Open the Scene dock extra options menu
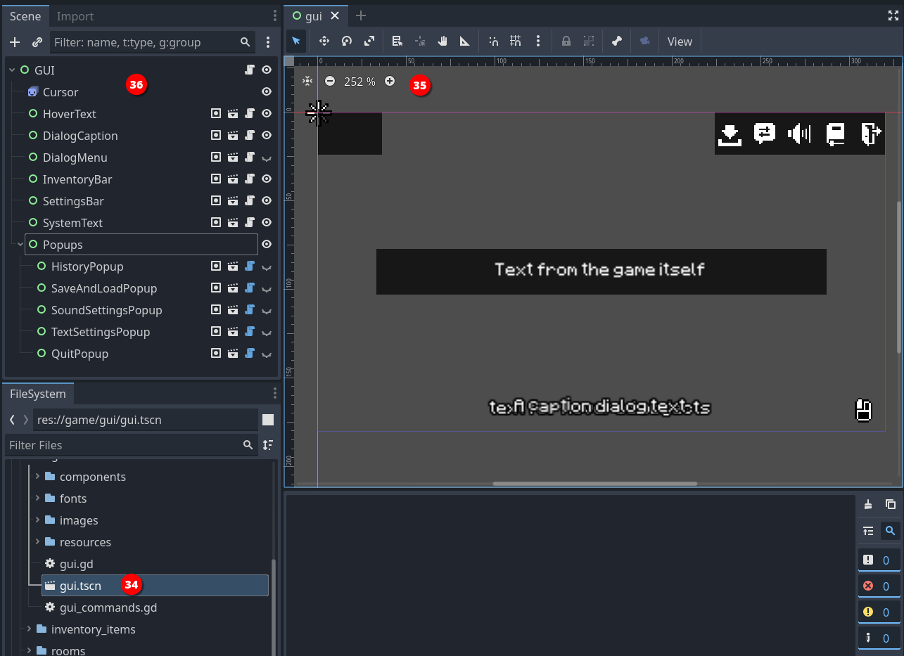Screen dimensions: 904x656 click(268, 42)
